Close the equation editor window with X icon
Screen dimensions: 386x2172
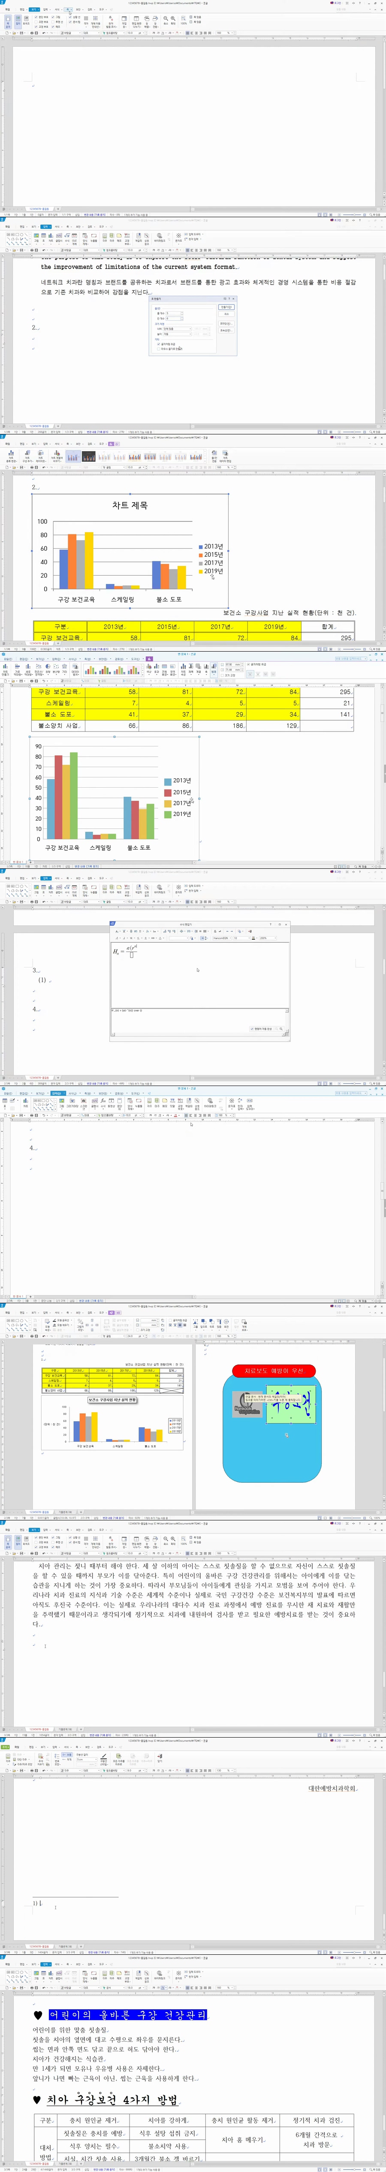coord(286,924)
